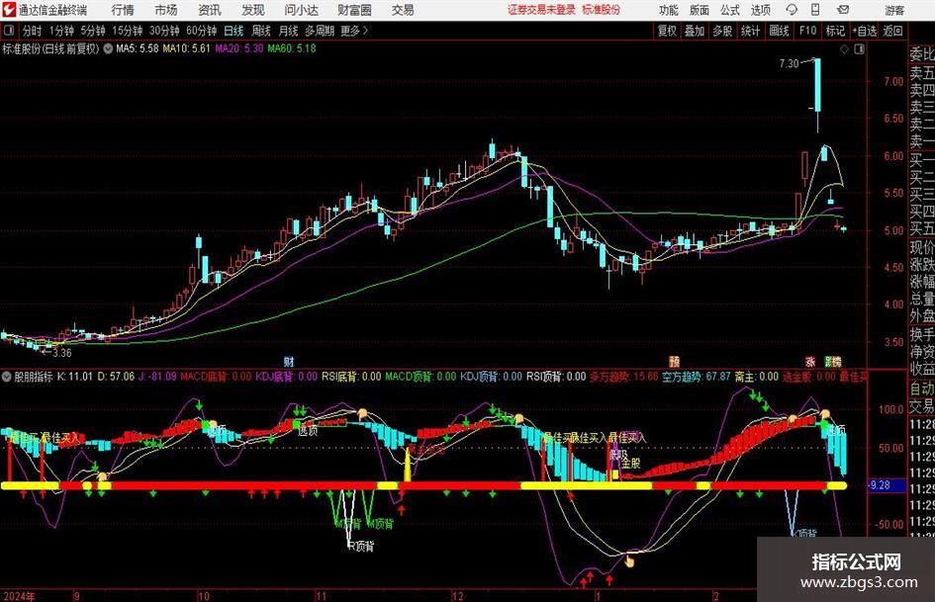The image size is (935, 602).
Task: Click the red 标准股份 stock name
Action: [x=602, y=10]
